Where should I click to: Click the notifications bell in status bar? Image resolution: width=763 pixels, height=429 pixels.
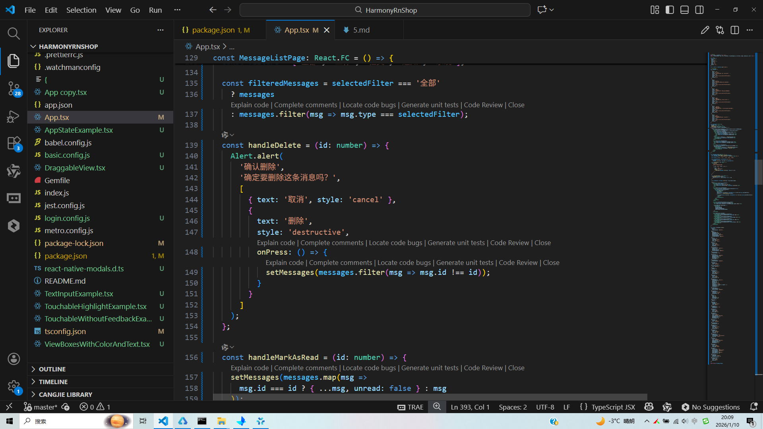pos(753,407)
